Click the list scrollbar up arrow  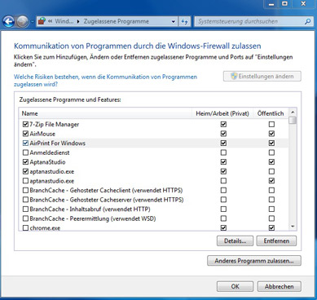pos(293,112)
